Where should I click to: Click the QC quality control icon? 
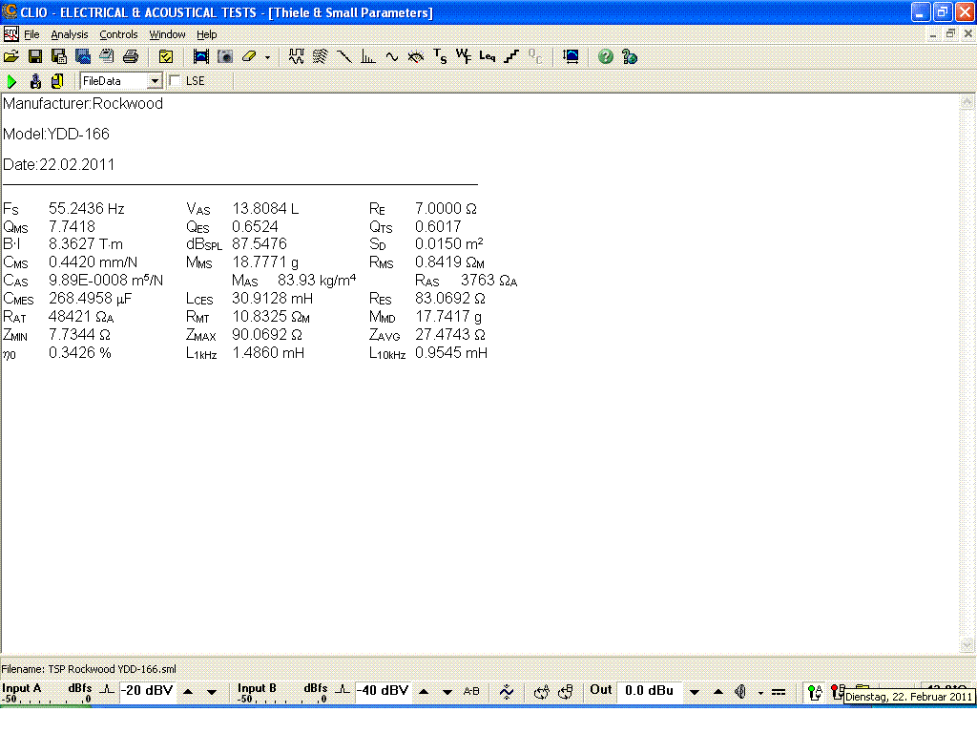535,56
